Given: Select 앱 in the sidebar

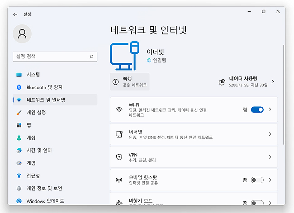Looking at the screenshot, I should tap(55, 125).
